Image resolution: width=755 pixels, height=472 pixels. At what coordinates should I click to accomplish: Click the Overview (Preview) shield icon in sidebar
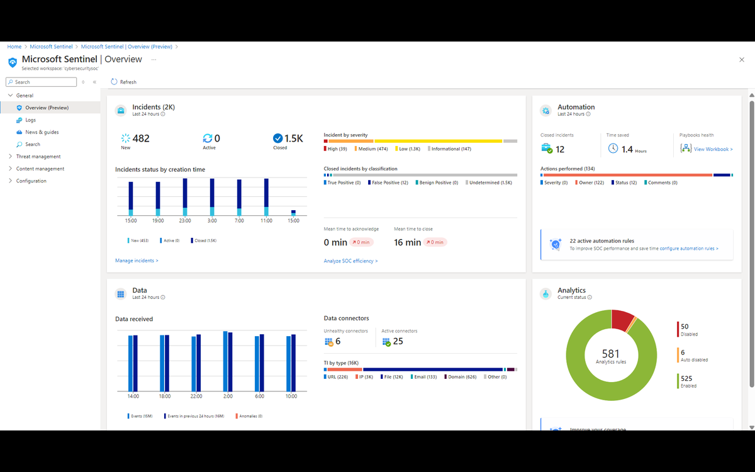point(19,108)
